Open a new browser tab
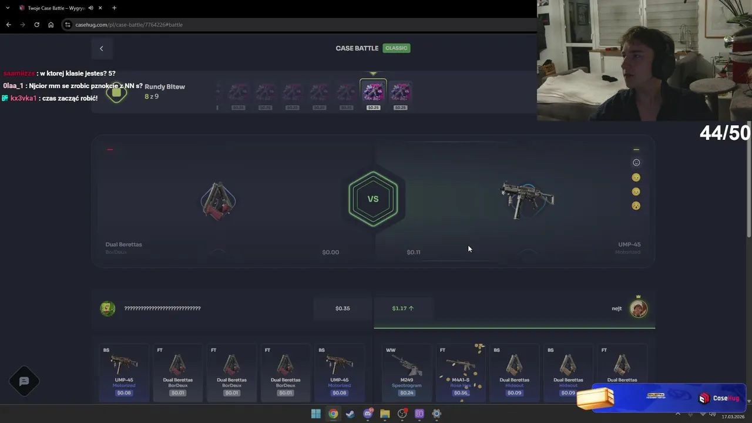752x423 pixels. pos(114,8)
